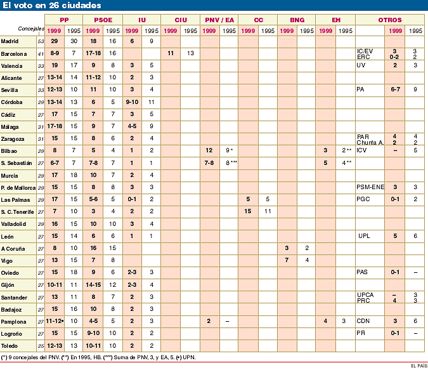Click Córdoba's IU 1999 value 9-10
Image resolution: width=428 pixels, height=370 pixels.
coord(132,102)
